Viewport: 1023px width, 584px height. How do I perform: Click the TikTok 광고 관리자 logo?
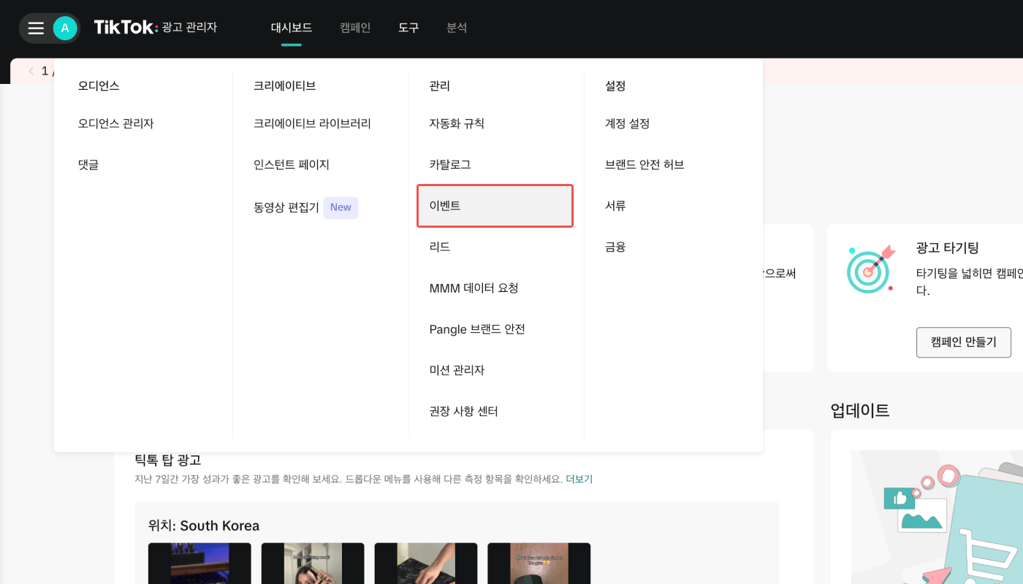156,28
